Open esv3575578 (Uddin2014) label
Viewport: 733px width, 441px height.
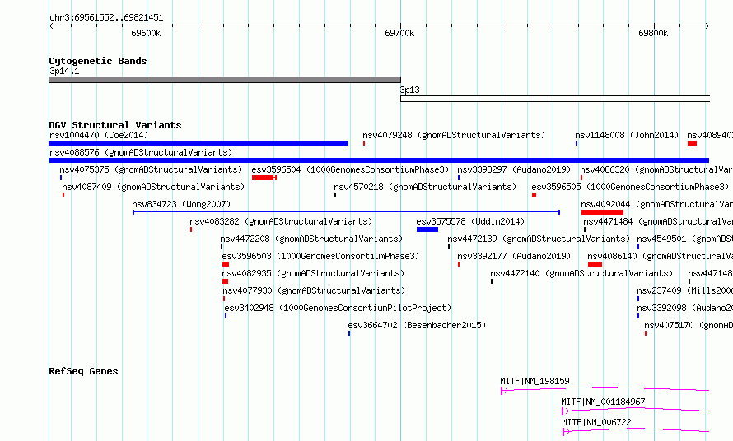pos(471,221)
